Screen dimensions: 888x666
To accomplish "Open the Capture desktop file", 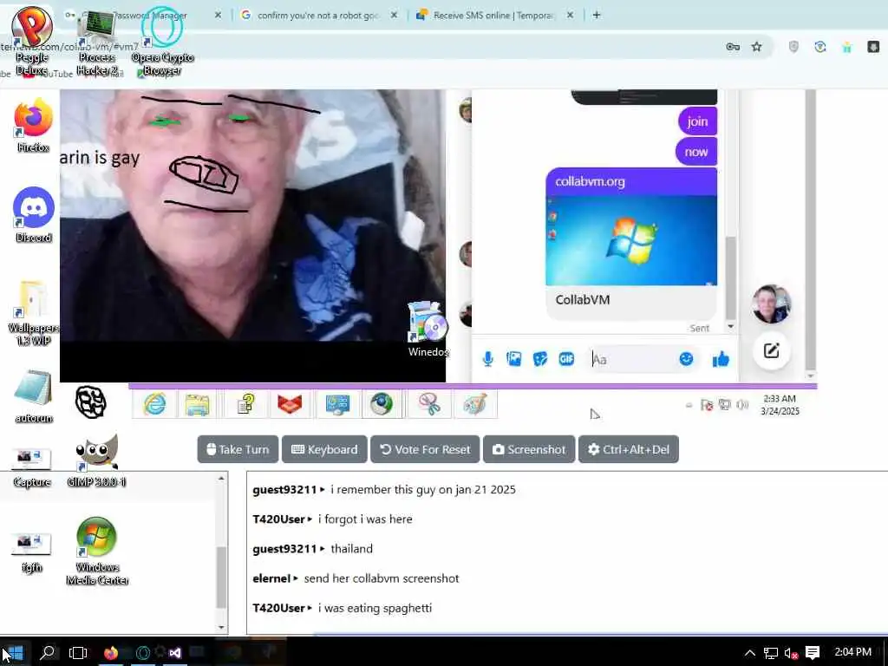I will pos(32,467).
